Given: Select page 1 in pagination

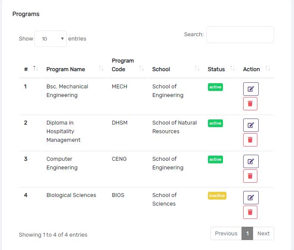Looking at the screenshot, I should 247,234.
